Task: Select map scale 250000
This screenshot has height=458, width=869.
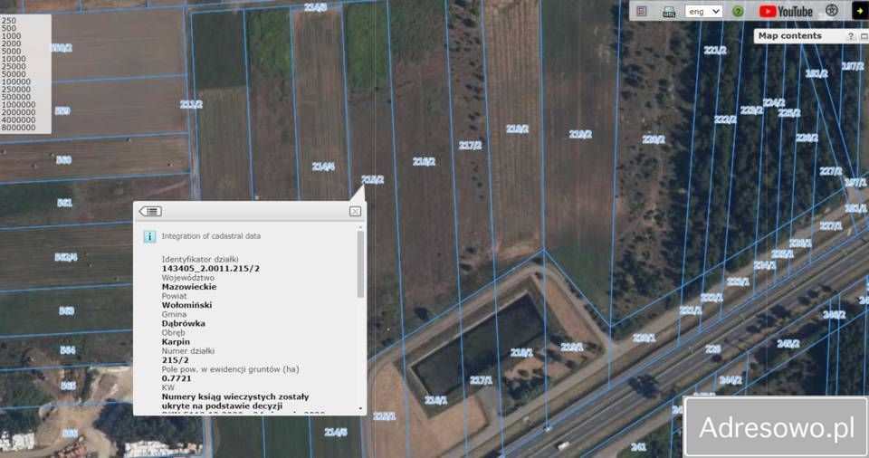Action: 16,90
